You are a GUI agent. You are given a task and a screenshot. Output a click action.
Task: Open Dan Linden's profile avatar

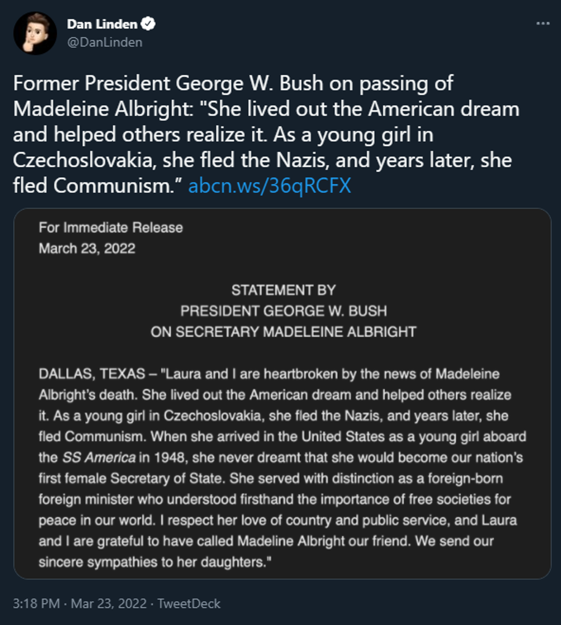click(x=35, y=33)
